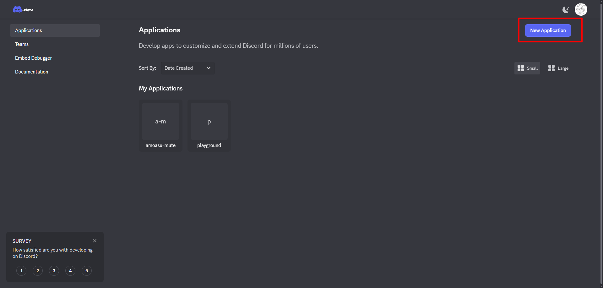This screenshot has height=288, width=603.
Task: Toggle the dark mode moon icon
Action: 566,10
